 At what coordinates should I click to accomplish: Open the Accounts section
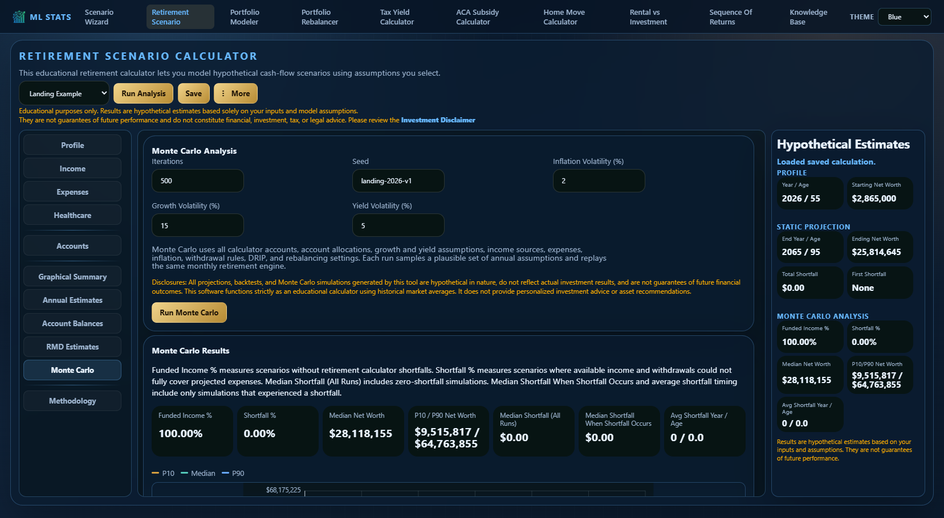pyautogui.click(x=72, y=246)
